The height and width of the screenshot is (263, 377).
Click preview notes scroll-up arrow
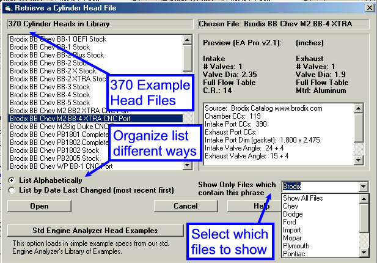coord(359,108)
